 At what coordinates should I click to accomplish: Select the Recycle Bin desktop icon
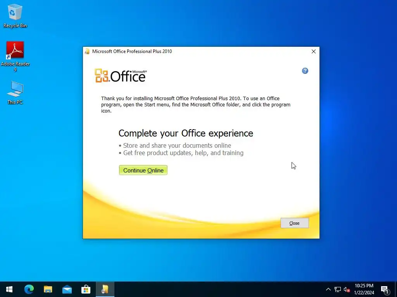pyautogui.click(x=15, y=16)
